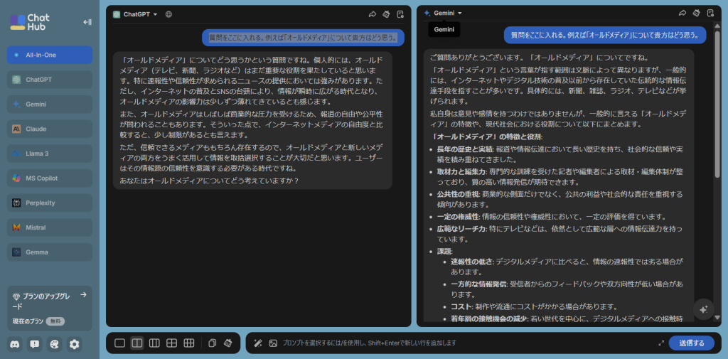Open the feedback icon
728x359 pixels.
pos(35,344)
